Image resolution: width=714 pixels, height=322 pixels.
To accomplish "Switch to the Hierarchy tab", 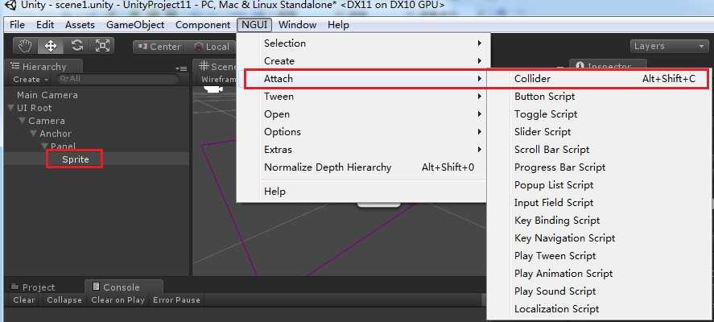I will 43,67.
